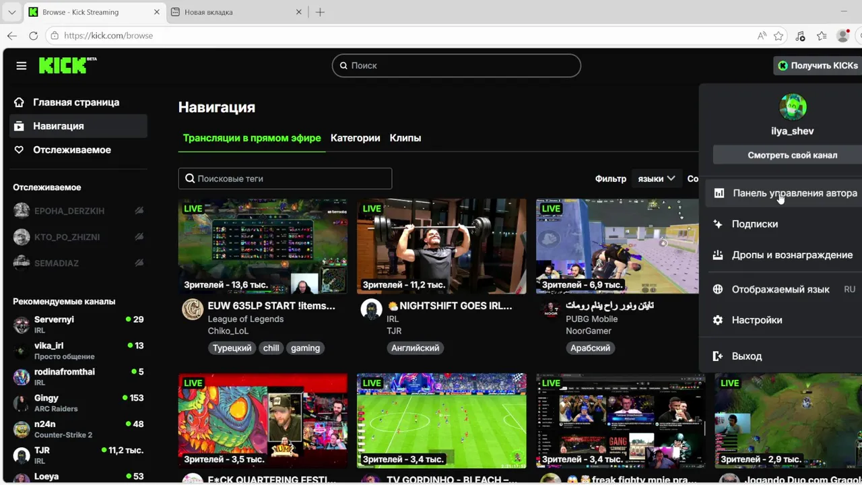862x485 pixels.
Task: Expand the языки filter dropdown
Action: coord(656,179)
